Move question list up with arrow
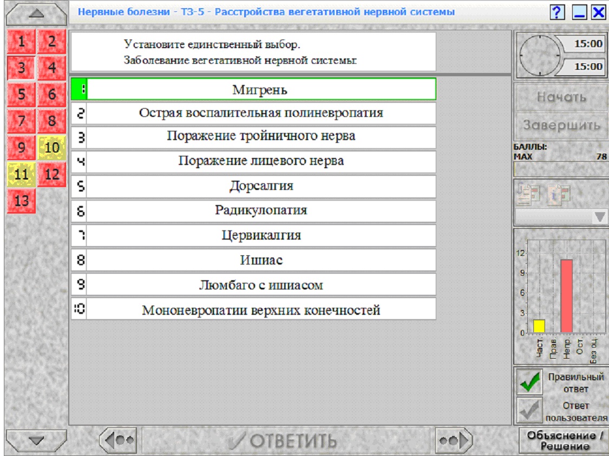 [36, 14]
